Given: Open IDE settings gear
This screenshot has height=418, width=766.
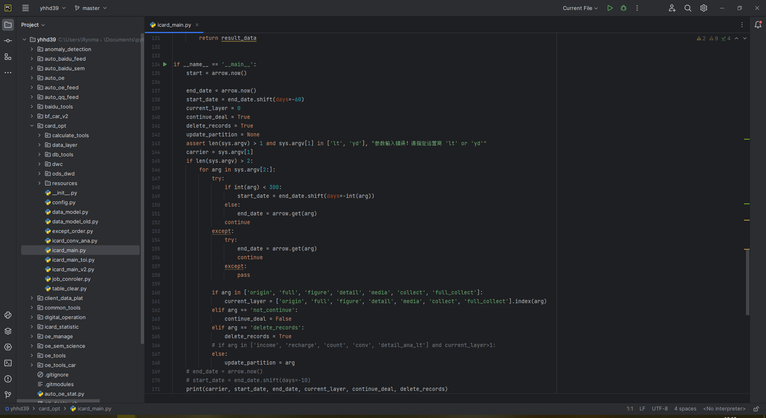Looking at the screenshot, I should [x=704, y=8].
